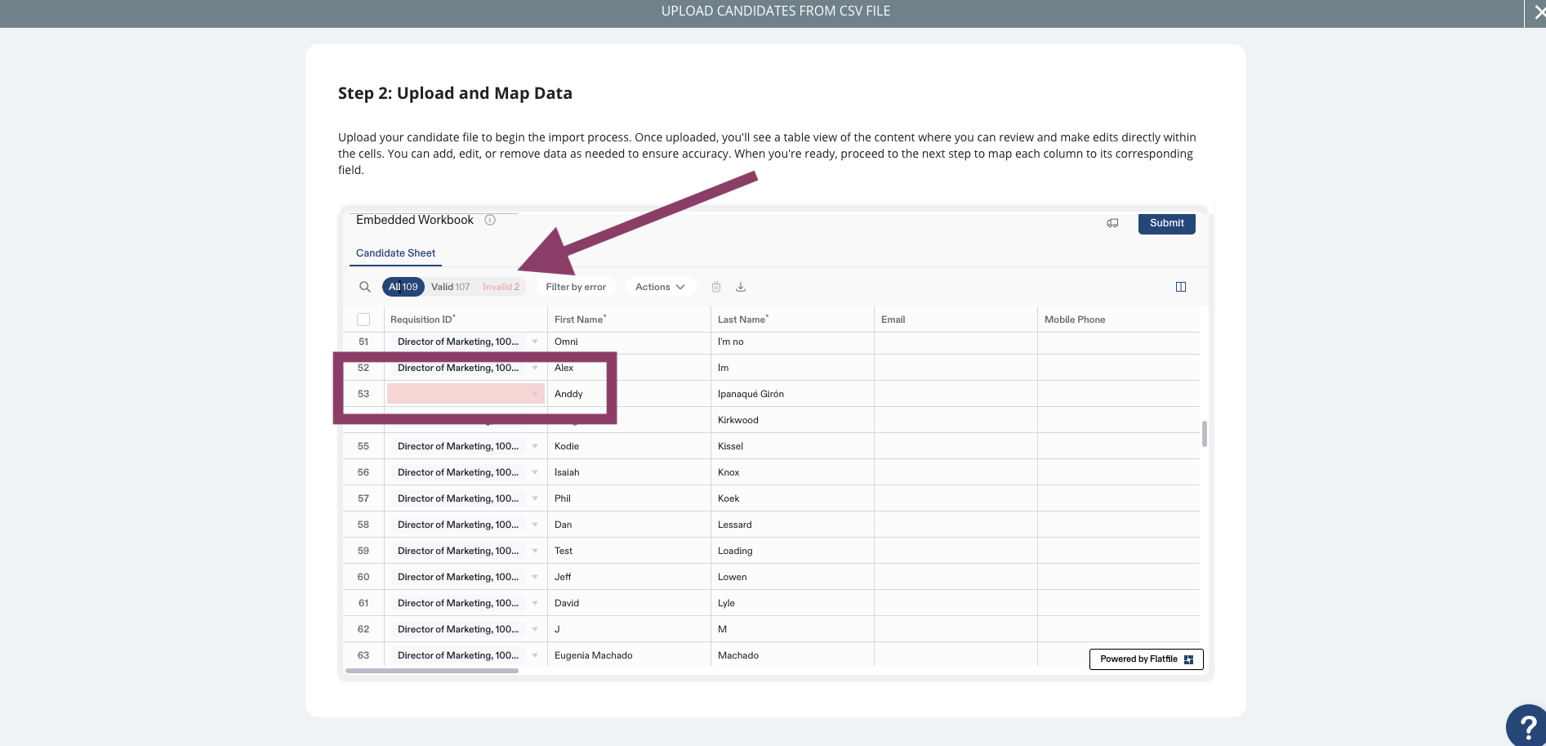Select the First Name cell 'Phil'
This screenshot has height=746, width=1546.
tap(629, 498)
